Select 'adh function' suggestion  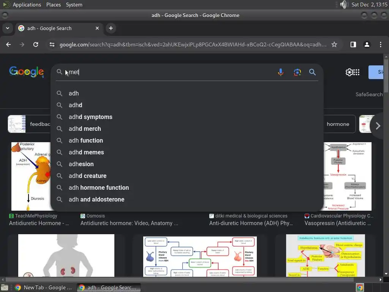point(187,141)
